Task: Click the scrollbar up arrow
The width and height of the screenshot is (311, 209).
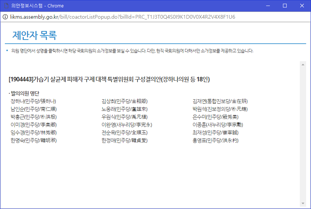Action: tap(303, 65)
